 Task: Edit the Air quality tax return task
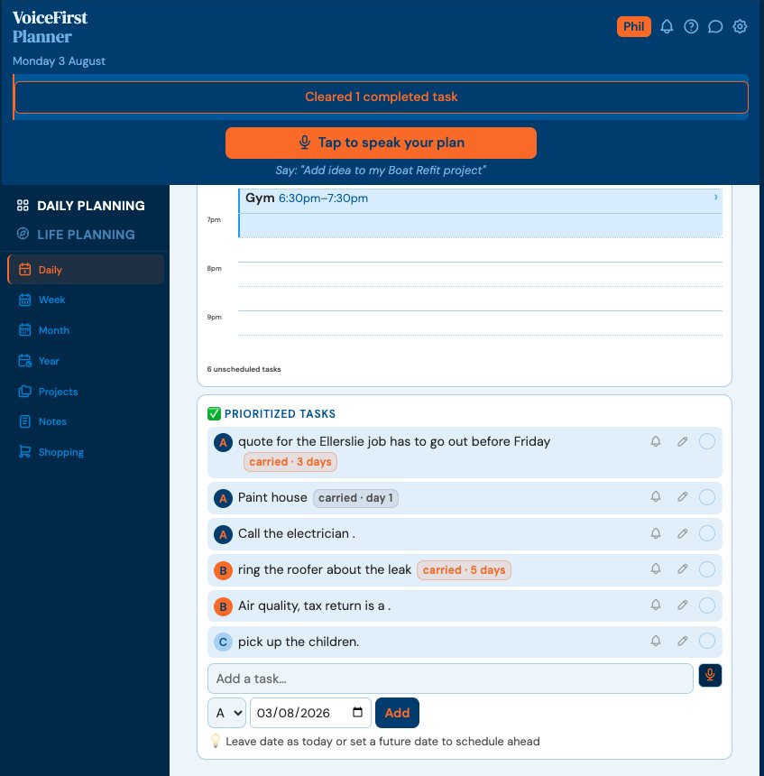(682, 605)
